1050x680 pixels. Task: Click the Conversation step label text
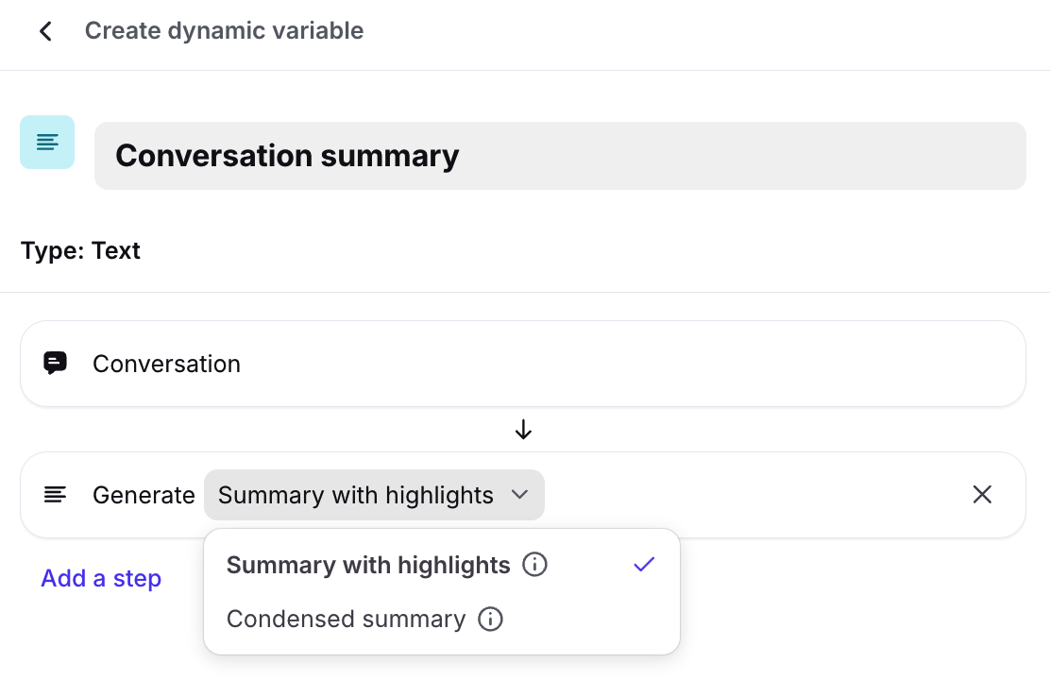pos(166,364)
